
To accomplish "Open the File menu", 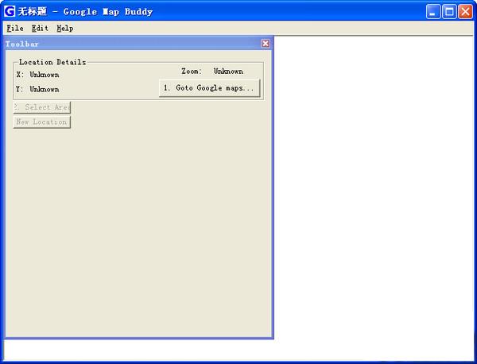I will [x=14, y=28].
